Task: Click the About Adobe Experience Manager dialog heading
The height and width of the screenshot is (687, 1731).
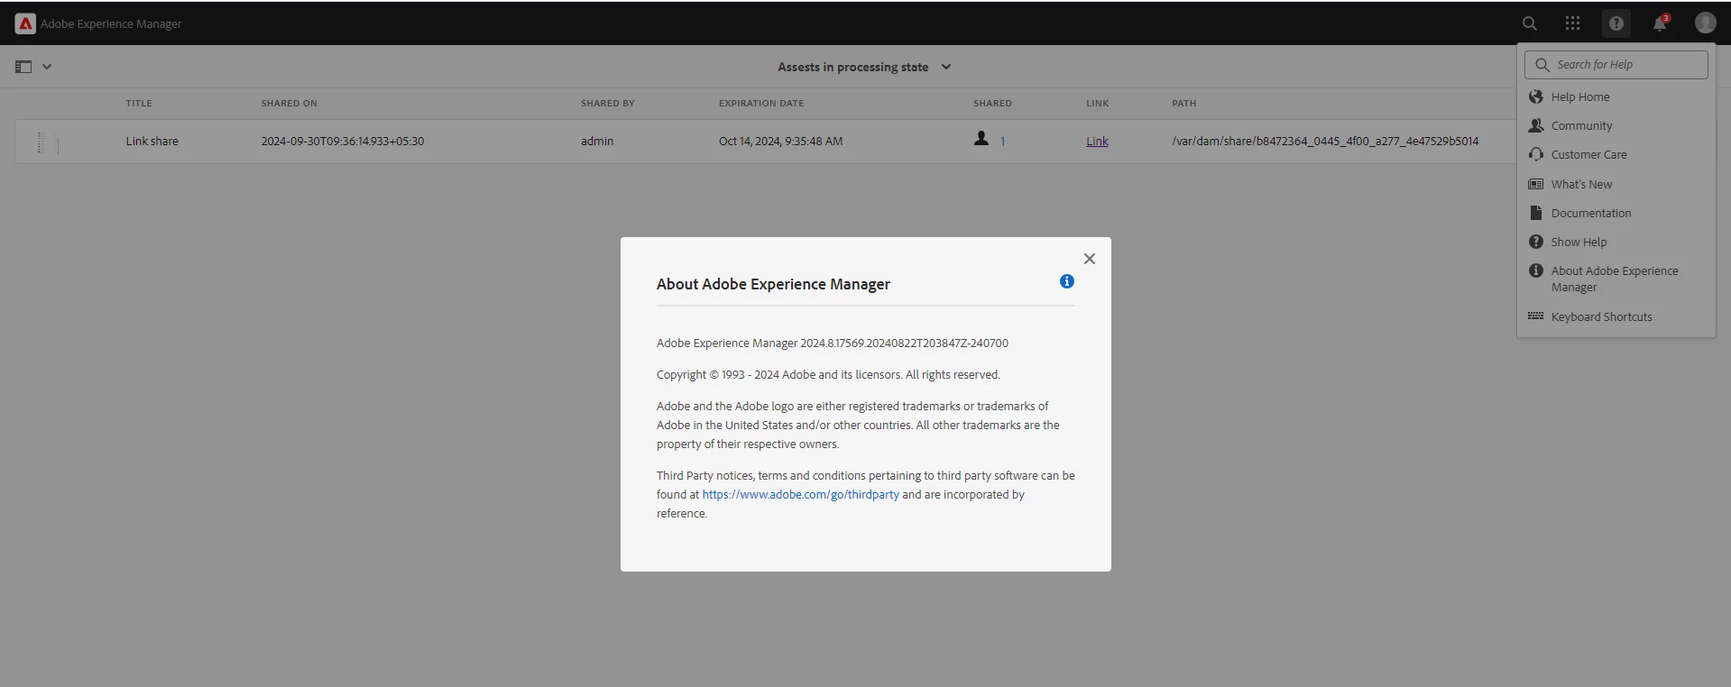Action: point(773,284)
